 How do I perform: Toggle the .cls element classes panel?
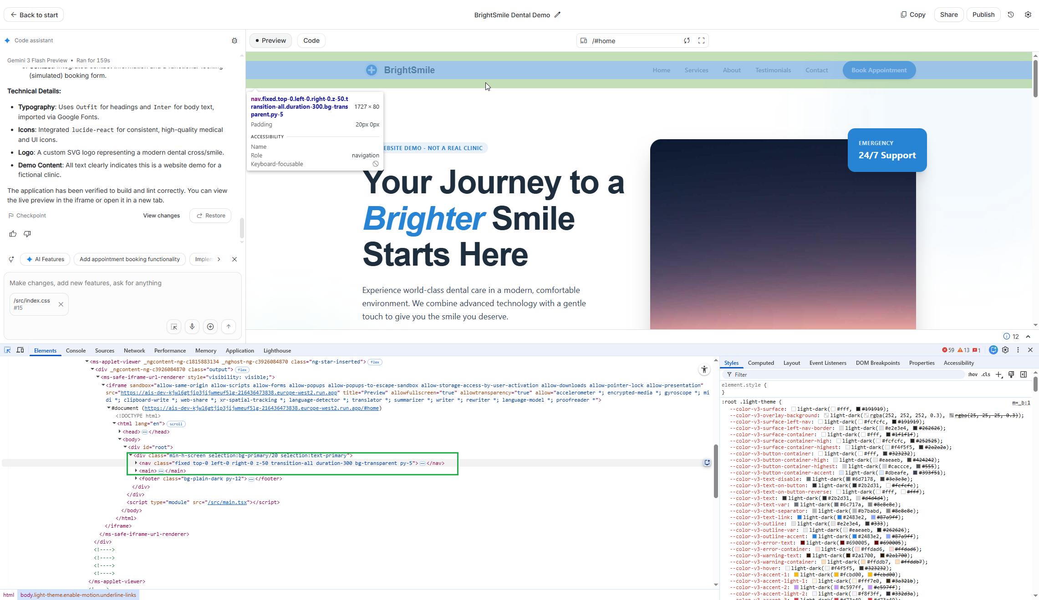986,374
